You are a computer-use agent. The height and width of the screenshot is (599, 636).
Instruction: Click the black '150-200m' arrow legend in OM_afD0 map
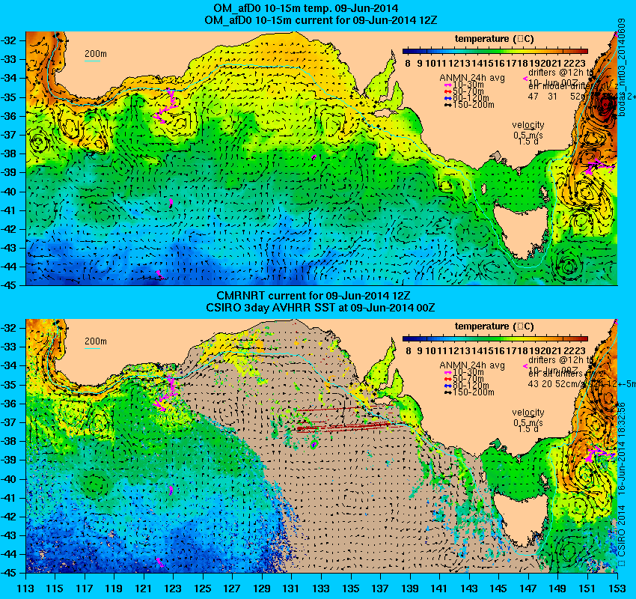coord(469,105)
